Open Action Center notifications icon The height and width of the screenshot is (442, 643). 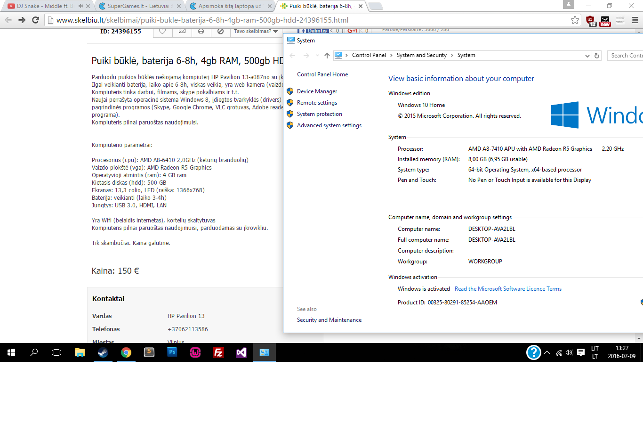click(581, 352)
